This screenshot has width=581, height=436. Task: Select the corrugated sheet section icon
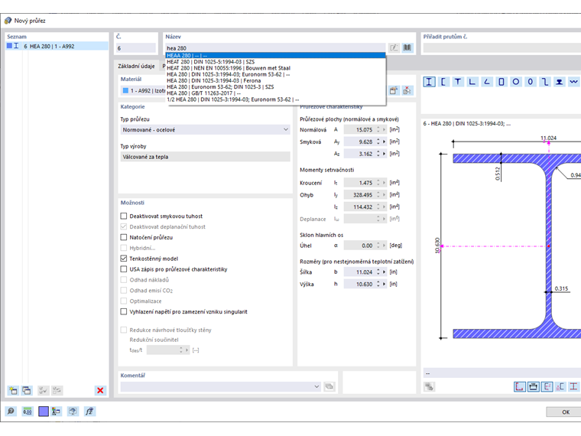(573, 82)
